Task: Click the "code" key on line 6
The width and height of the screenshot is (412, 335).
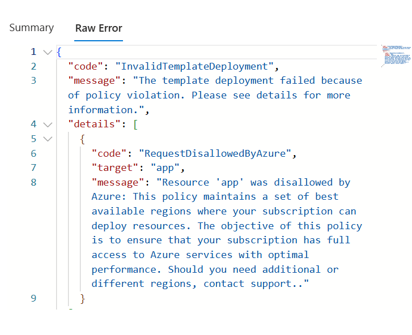Action: click(109, 153)
